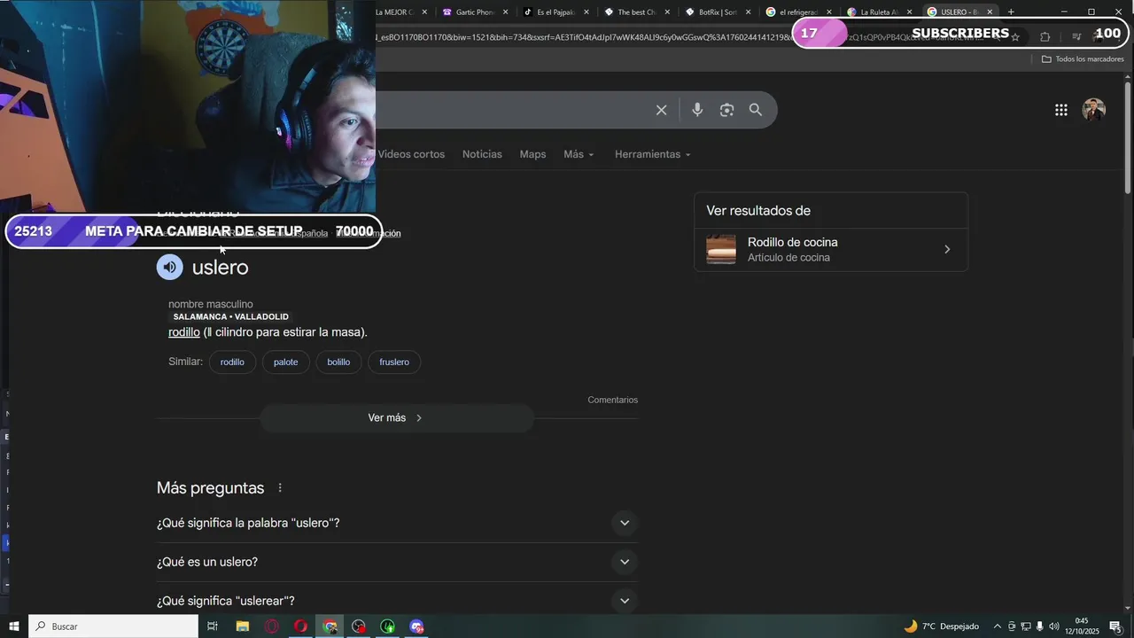Open the weather widget 7°C Despejado
The height and width of the screenshot is (638, 1134).
(x=941, y=626)
